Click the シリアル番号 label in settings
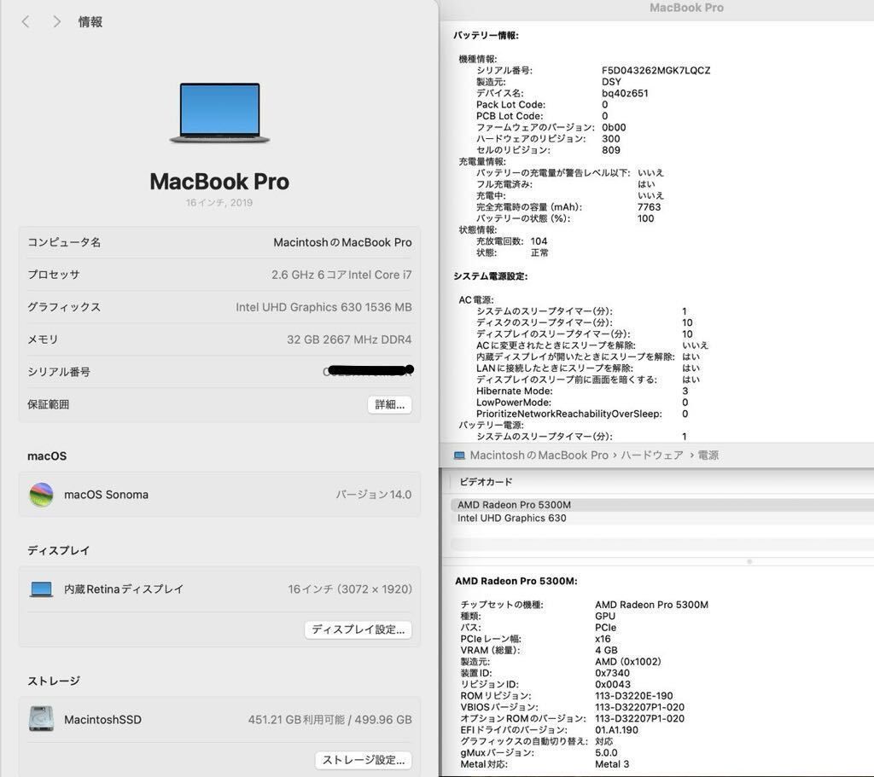The image size is (874, 777). [x=59, y=372]
